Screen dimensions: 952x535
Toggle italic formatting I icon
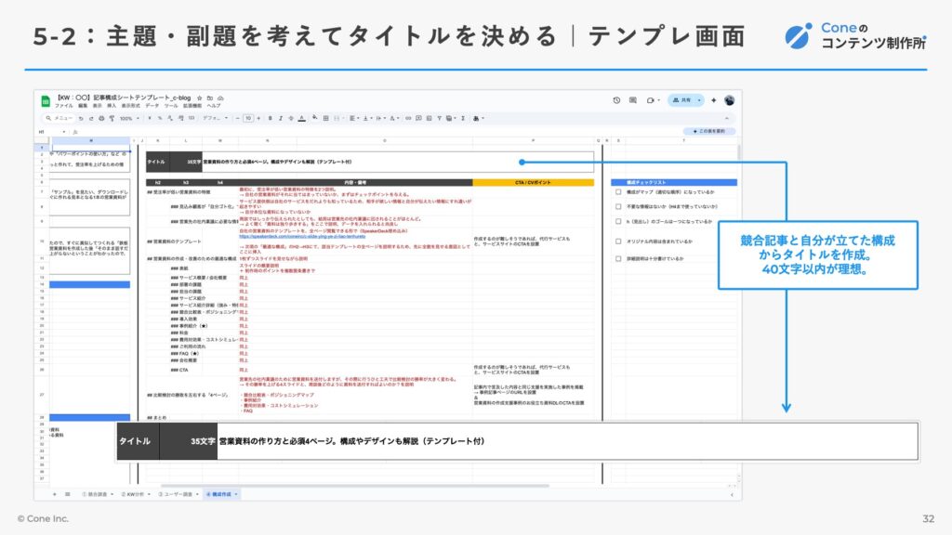[281, 118]
